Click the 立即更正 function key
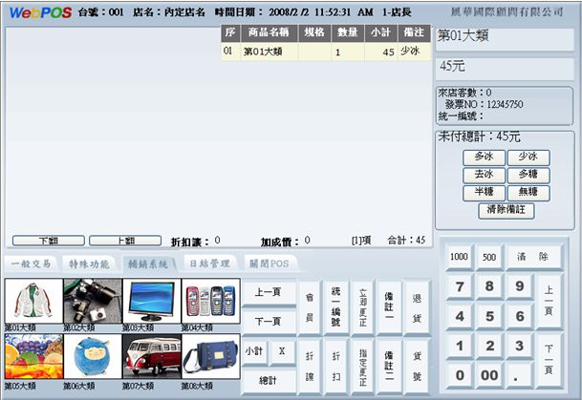Screen dimensions: 582x400 coord(362,307)
